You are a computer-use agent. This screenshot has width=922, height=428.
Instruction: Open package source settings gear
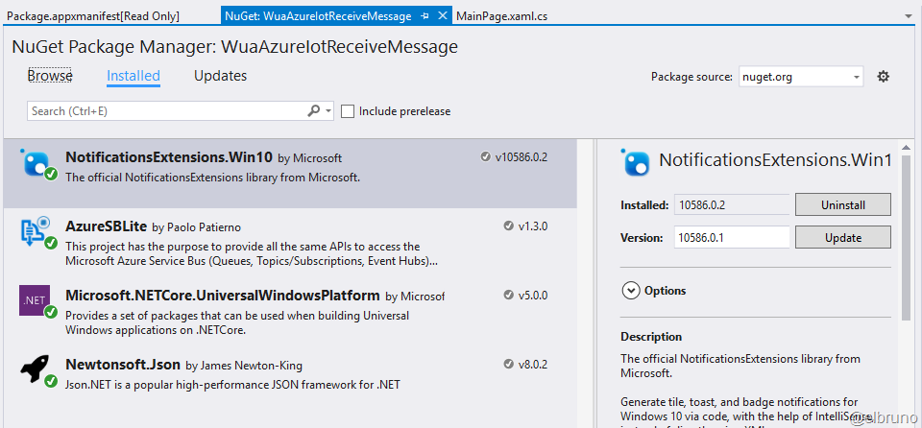pyautogui.click(x=884, y=77)
